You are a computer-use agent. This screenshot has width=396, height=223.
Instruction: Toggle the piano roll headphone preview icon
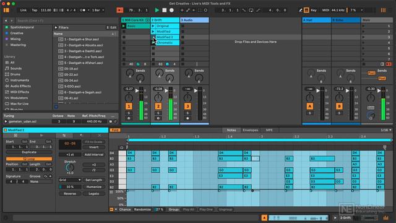click(x=122, y=147)
